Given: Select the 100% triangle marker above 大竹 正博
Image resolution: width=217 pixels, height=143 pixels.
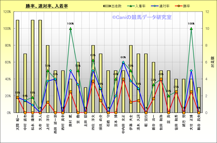Looking at the screenshot, I should click(x=191, y=29).
